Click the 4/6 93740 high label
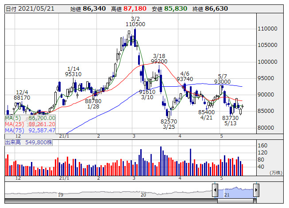 coord(185,76)
